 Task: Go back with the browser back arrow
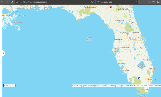coord(2,2)
